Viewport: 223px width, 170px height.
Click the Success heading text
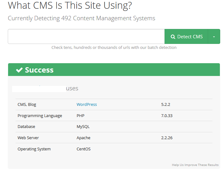tap(39, 70)
